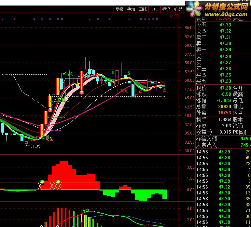The width and height of the screenshot is (251, 227).
Task: Select the 买二 bid row at 47.27
Action: point(223,63)
